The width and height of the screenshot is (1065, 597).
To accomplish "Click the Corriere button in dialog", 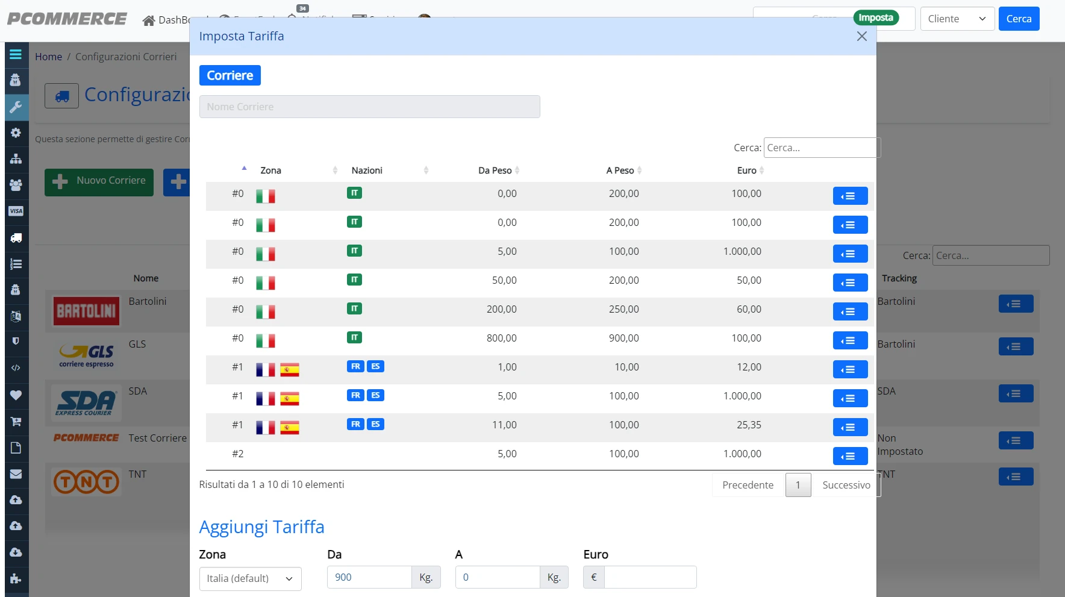I will click(230, 75).
